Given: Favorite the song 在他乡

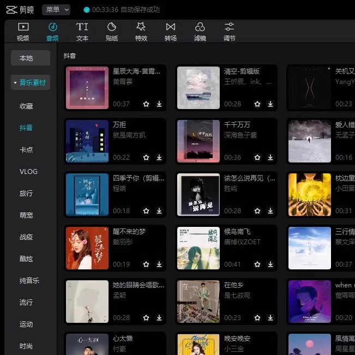Looking at the screenshot, I should [257, 317].
